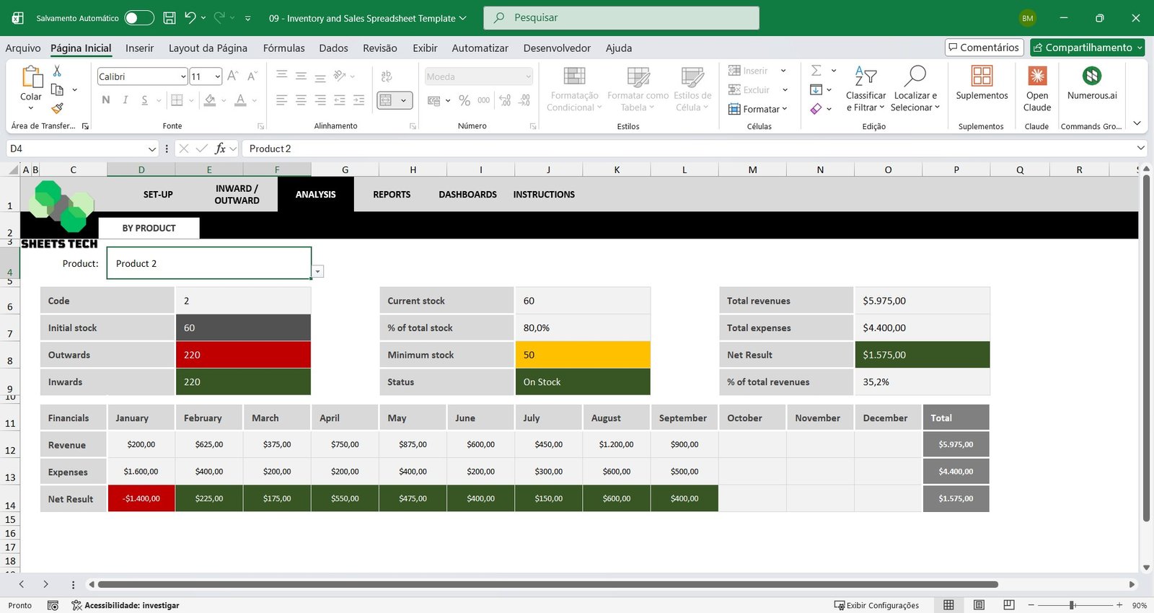Viewport: 1154px width, 613px height.
Task: Go to the SET-UP sheet section
Action: pyautogui.click(x=158, y=195)
